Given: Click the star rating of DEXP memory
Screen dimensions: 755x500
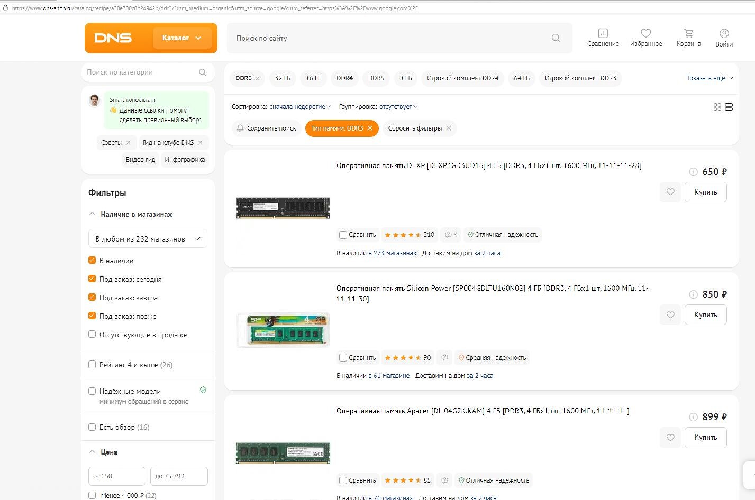Looking at the screenshot, I should point(403,235).
